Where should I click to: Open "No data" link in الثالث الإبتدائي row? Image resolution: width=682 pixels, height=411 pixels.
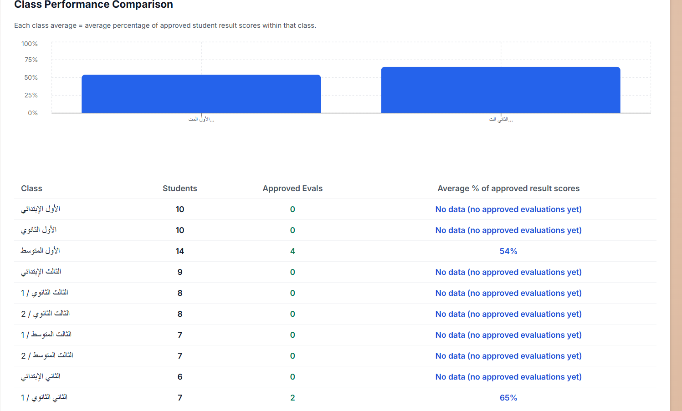tap(508, 272)
